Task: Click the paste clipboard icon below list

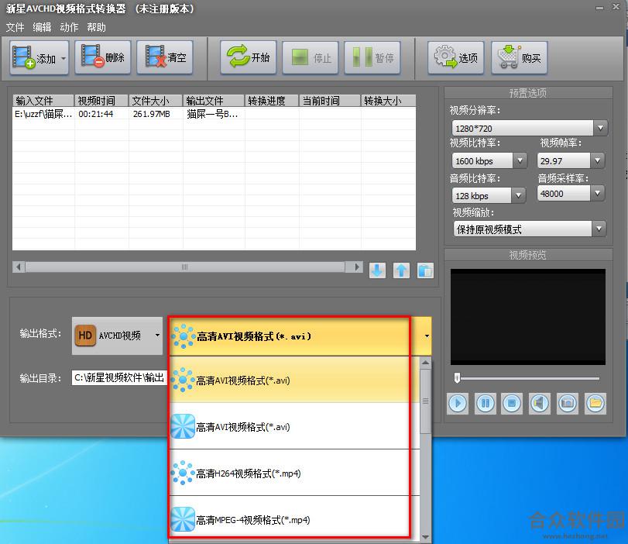Action: [425, 270]
